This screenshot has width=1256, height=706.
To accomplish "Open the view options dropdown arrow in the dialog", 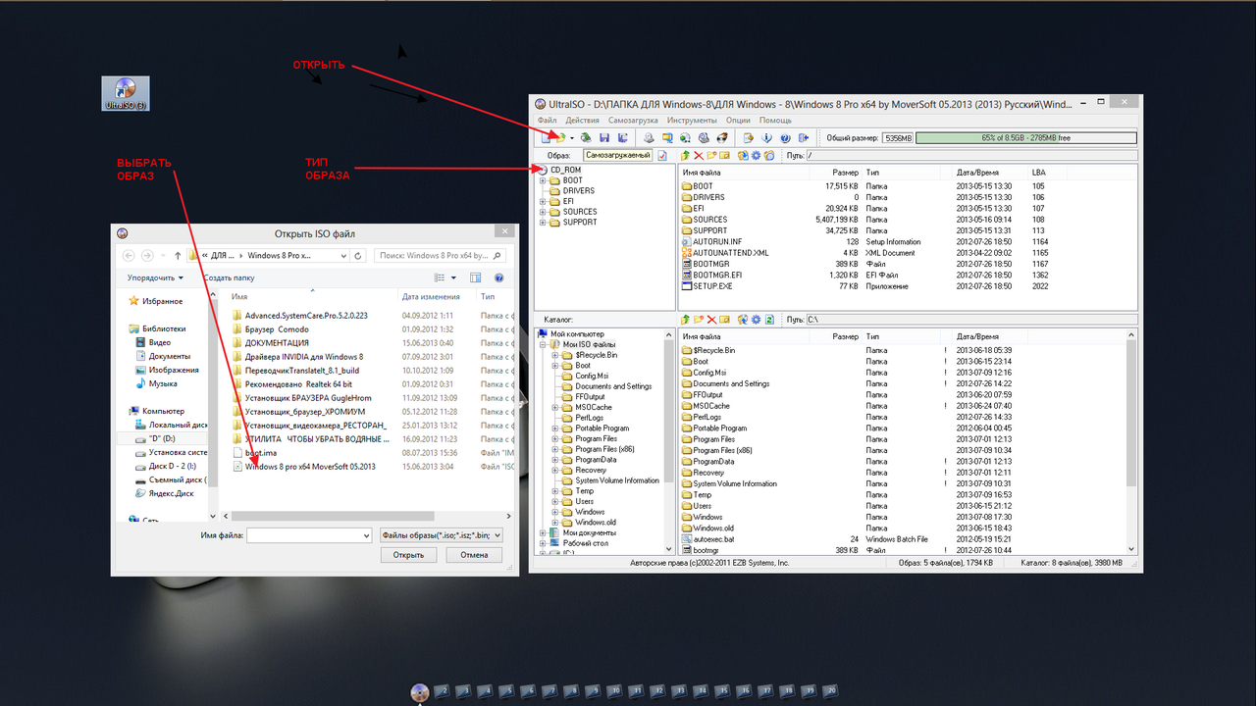I will (x=454, y=278).
